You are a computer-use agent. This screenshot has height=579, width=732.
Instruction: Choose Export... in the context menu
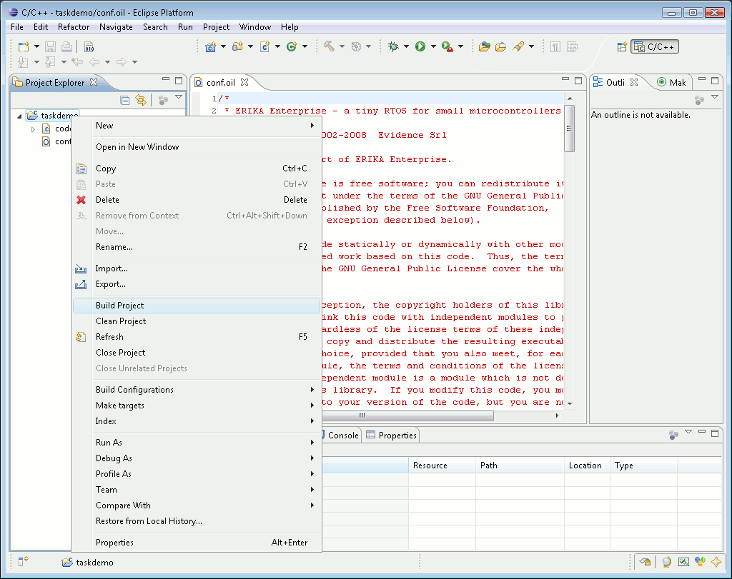coord(197,284)
